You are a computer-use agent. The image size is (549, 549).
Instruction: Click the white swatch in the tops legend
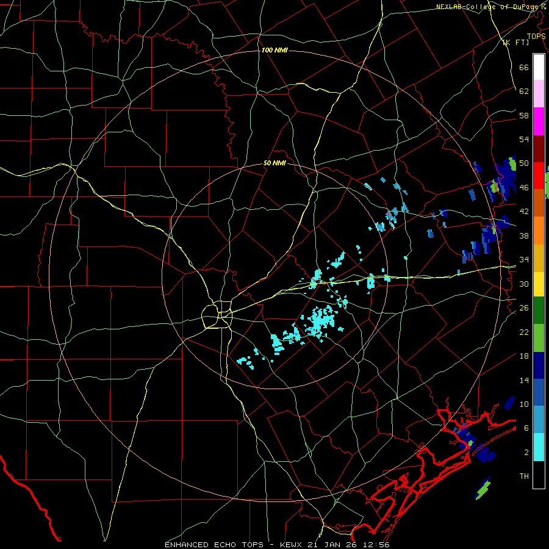tap(539, 67)
